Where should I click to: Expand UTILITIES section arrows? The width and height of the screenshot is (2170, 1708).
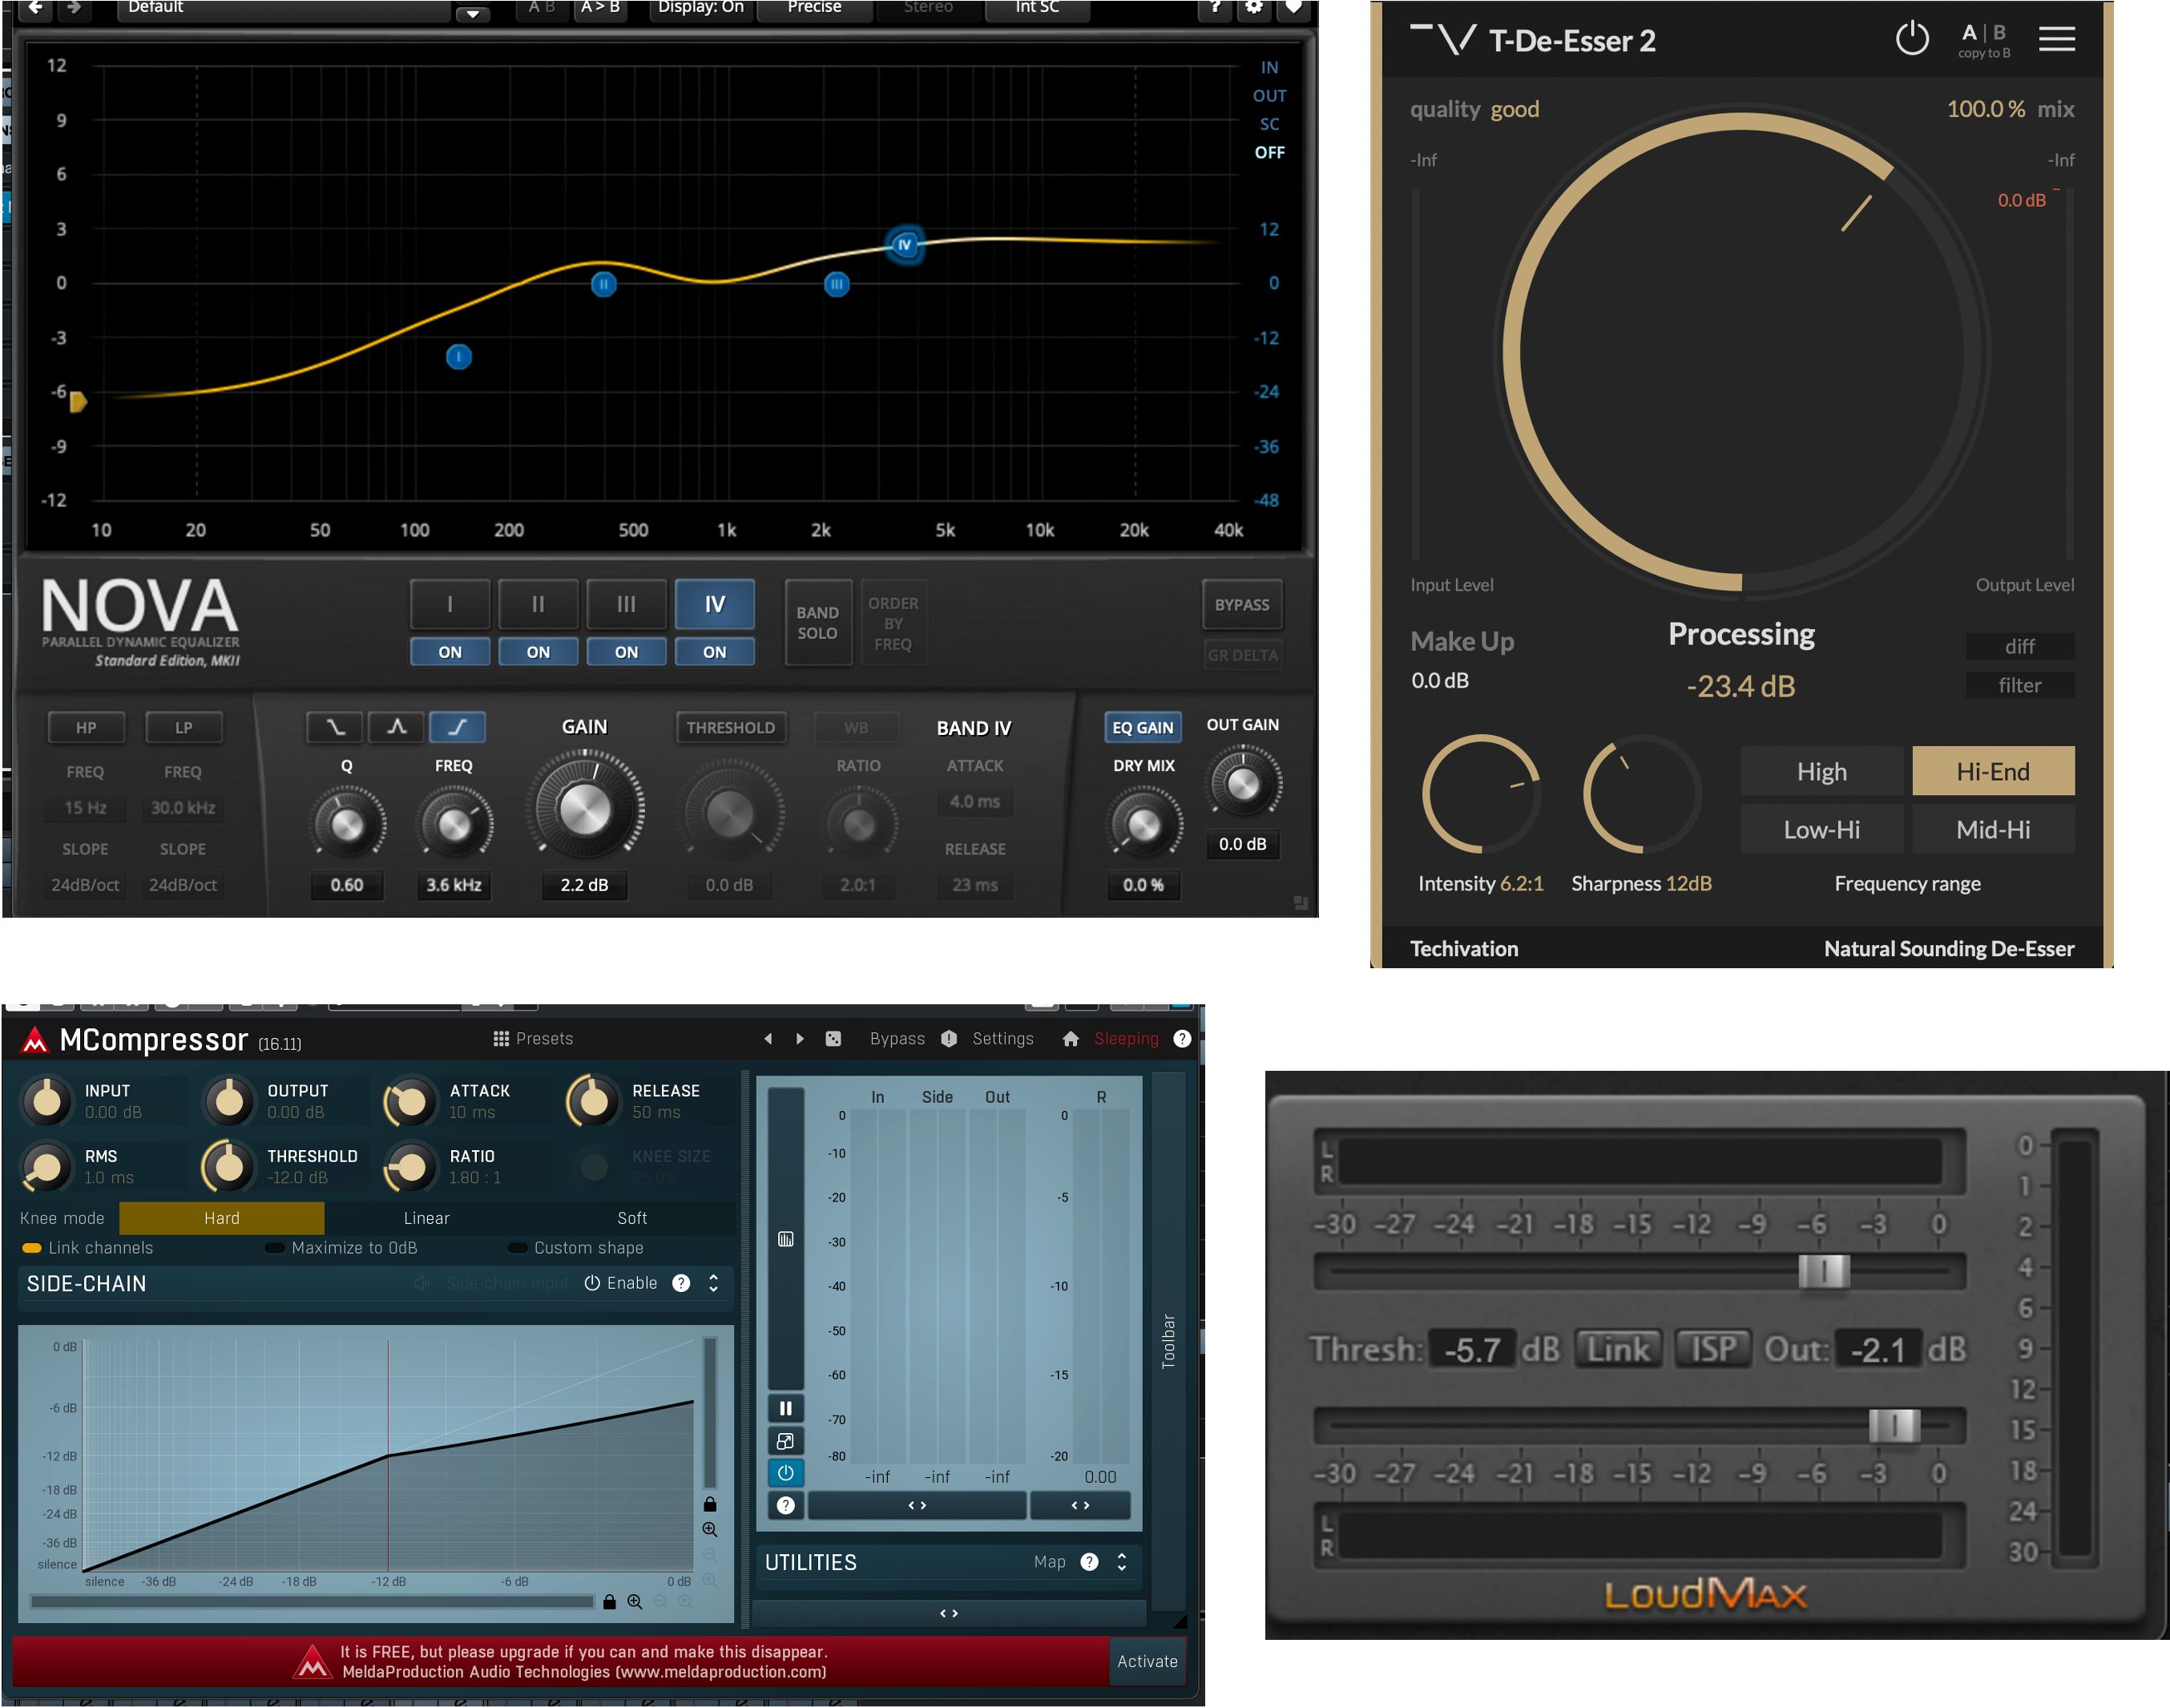coord(1122,1562)
